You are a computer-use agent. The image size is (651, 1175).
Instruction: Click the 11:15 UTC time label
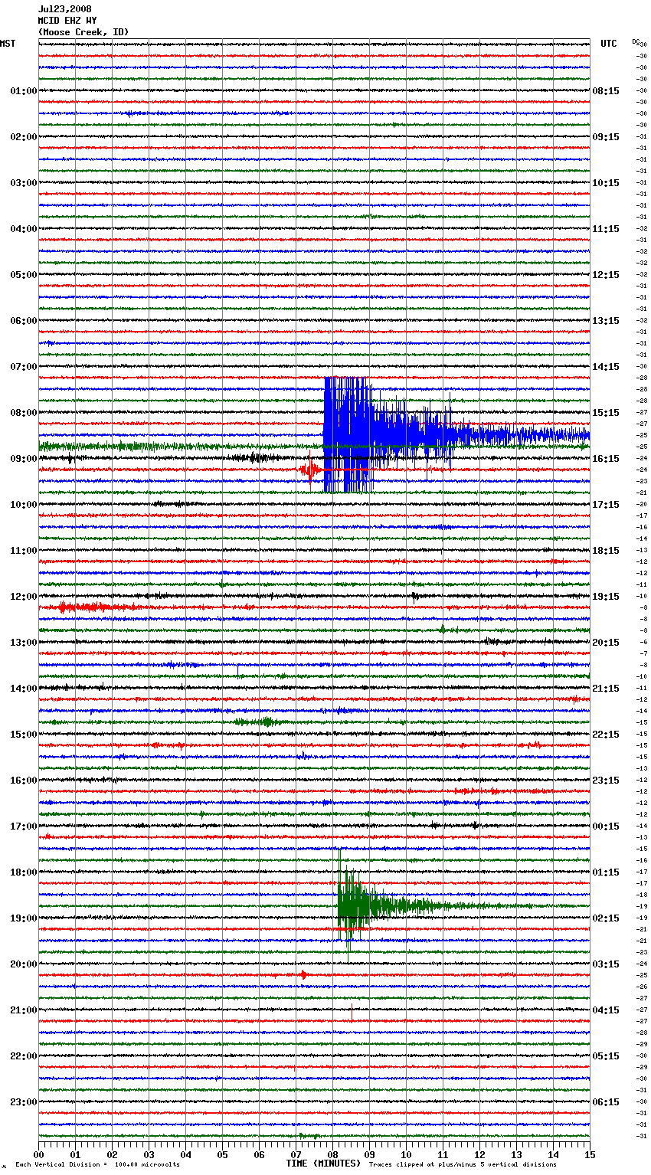click(x=606, y=229)
